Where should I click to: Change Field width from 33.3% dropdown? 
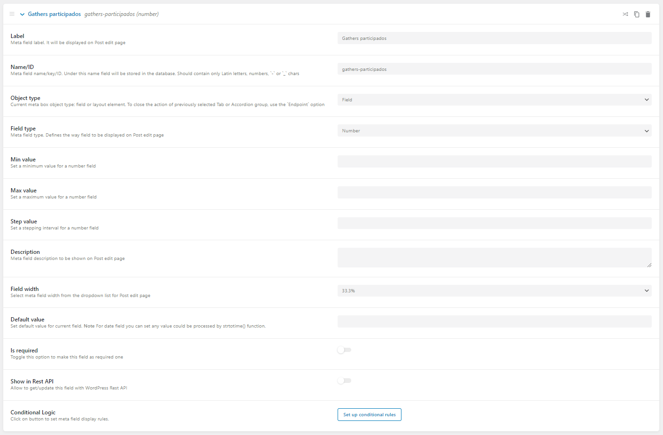point(494,290)
